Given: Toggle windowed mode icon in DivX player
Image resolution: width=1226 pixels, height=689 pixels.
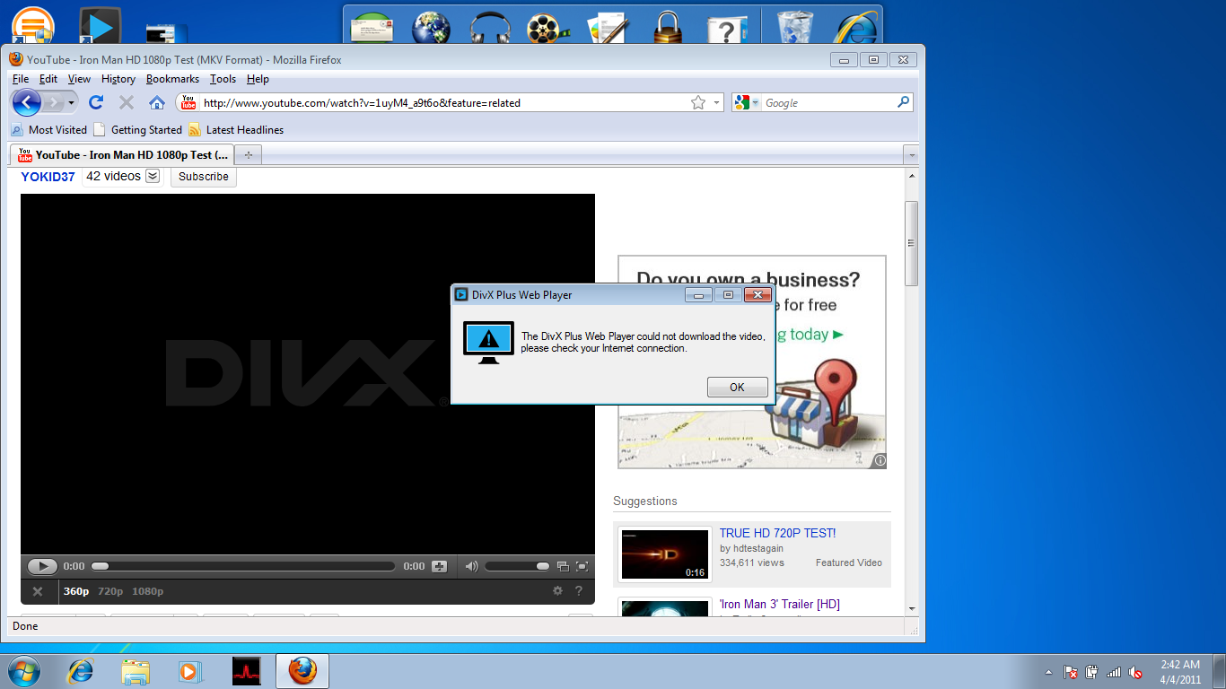Looking at the screenshot, I should (563, 566).
